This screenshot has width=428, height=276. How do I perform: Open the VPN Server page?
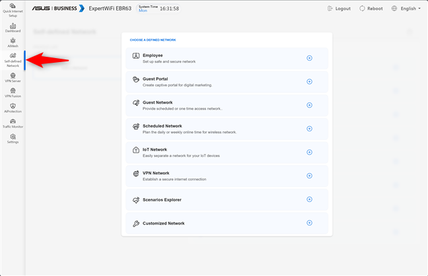click(x=13, y=77)
